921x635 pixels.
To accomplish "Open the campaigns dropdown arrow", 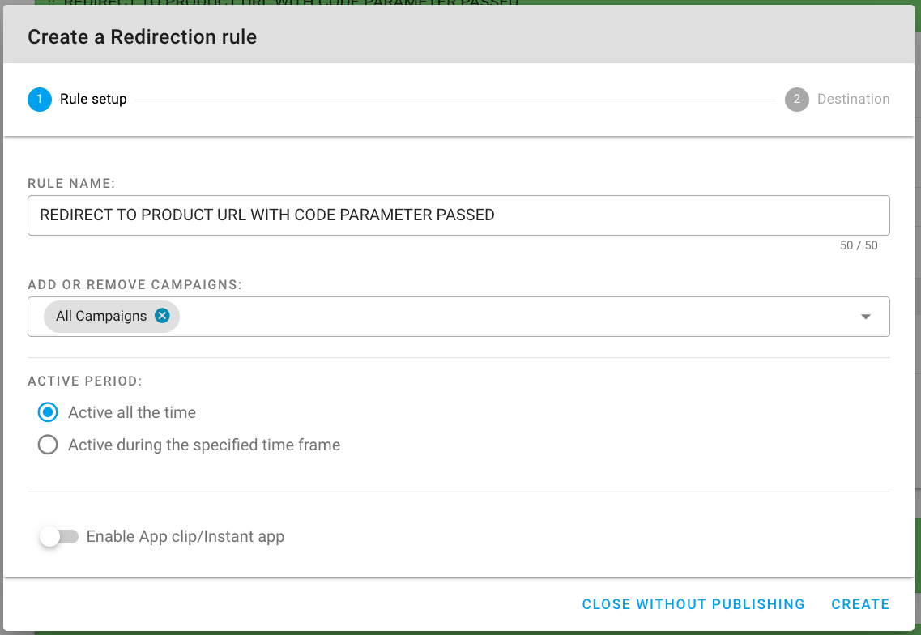I will [x=866, y=317].
